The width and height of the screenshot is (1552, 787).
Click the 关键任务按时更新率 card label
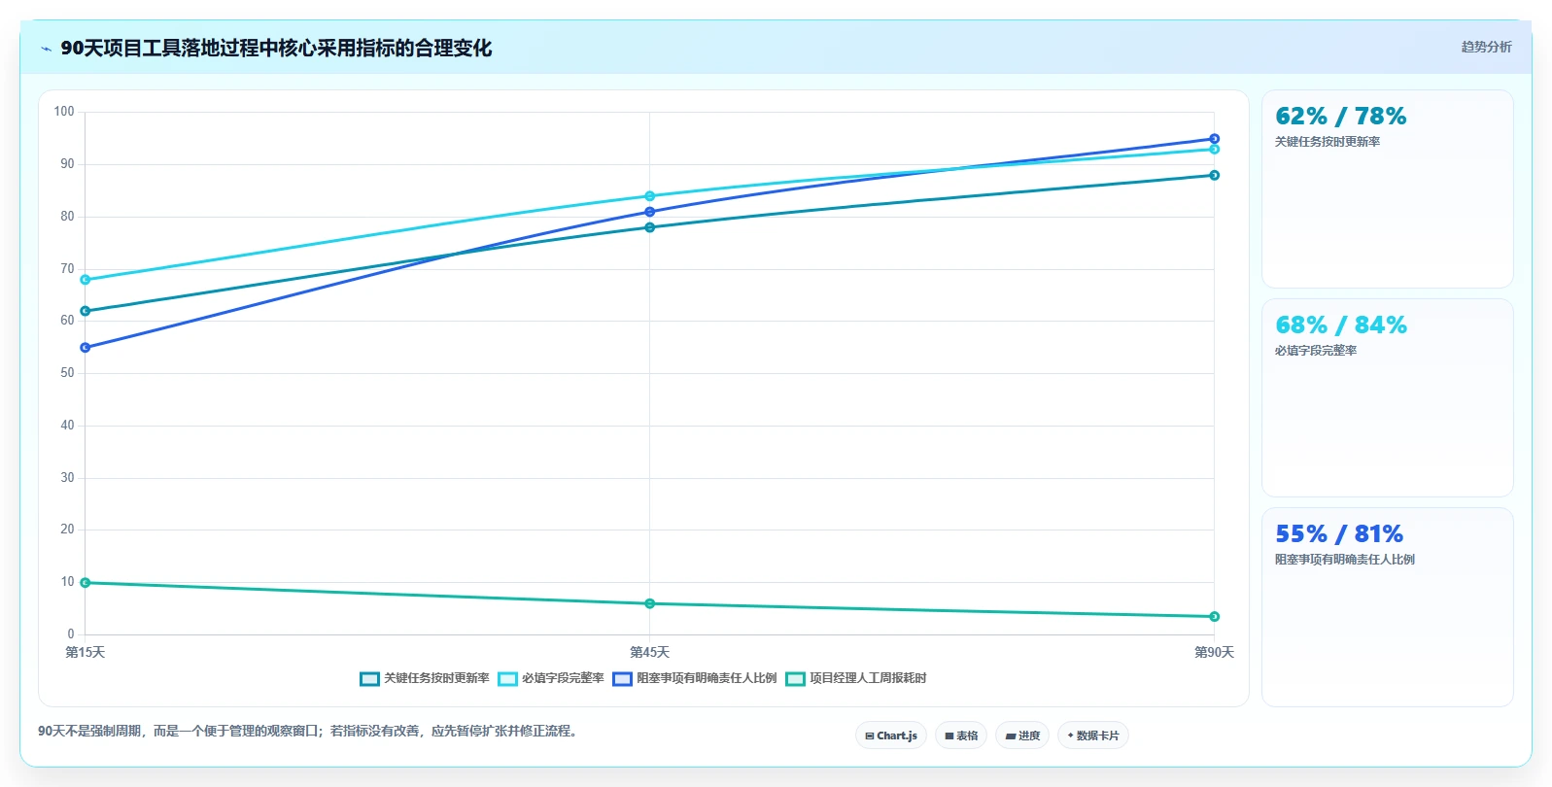[x=1328, y=142]
